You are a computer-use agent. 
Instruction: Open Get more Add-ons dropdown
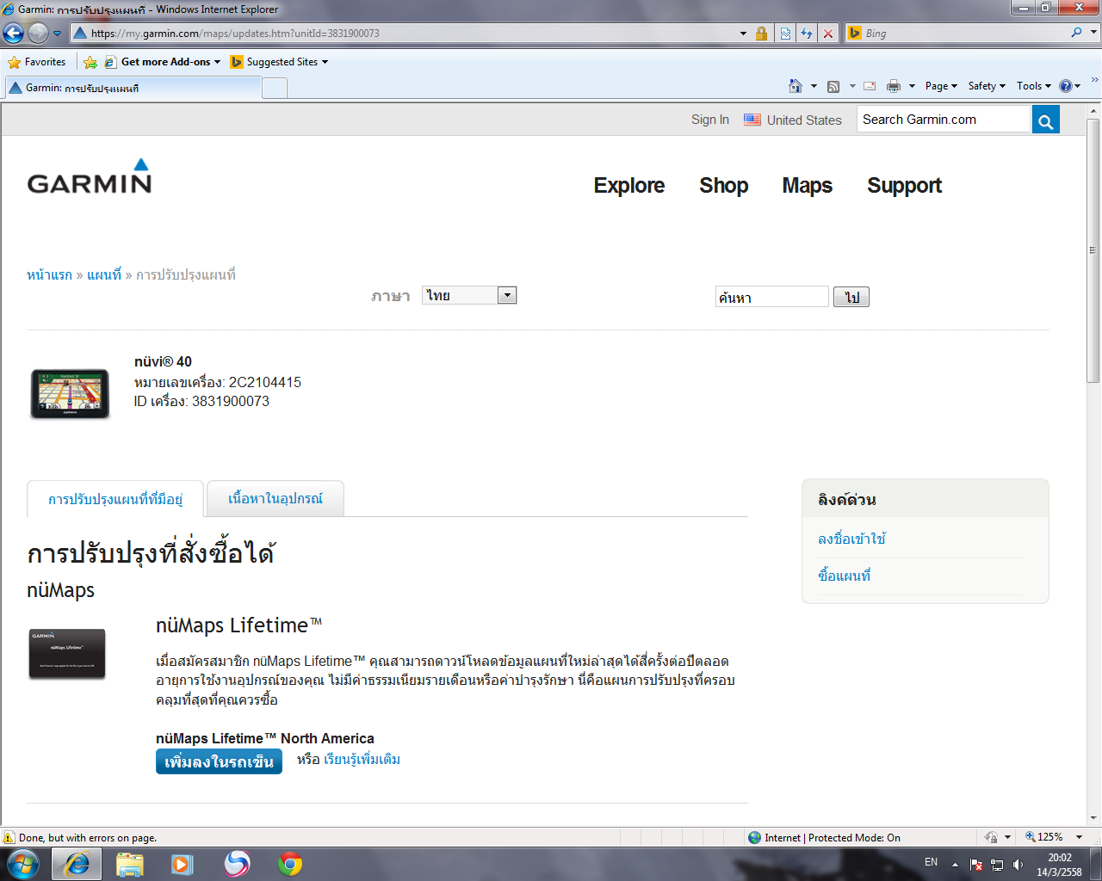click(162, 62)
